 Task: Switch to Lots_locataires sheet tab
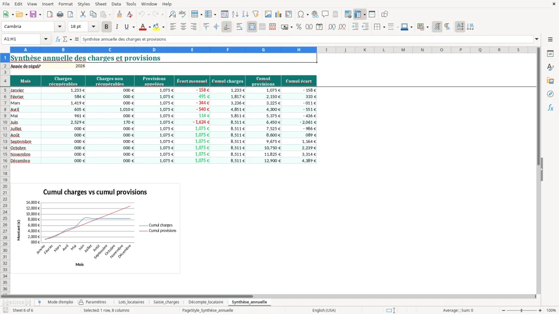click(x=131, y=302)
